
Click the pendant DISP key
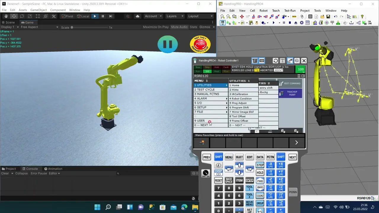(x=219, y=172)
